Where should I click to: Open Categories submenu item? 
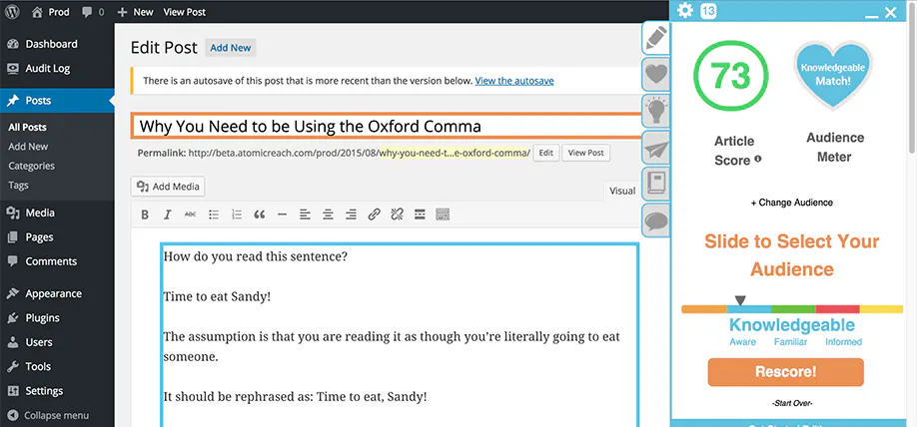(32, 166)
